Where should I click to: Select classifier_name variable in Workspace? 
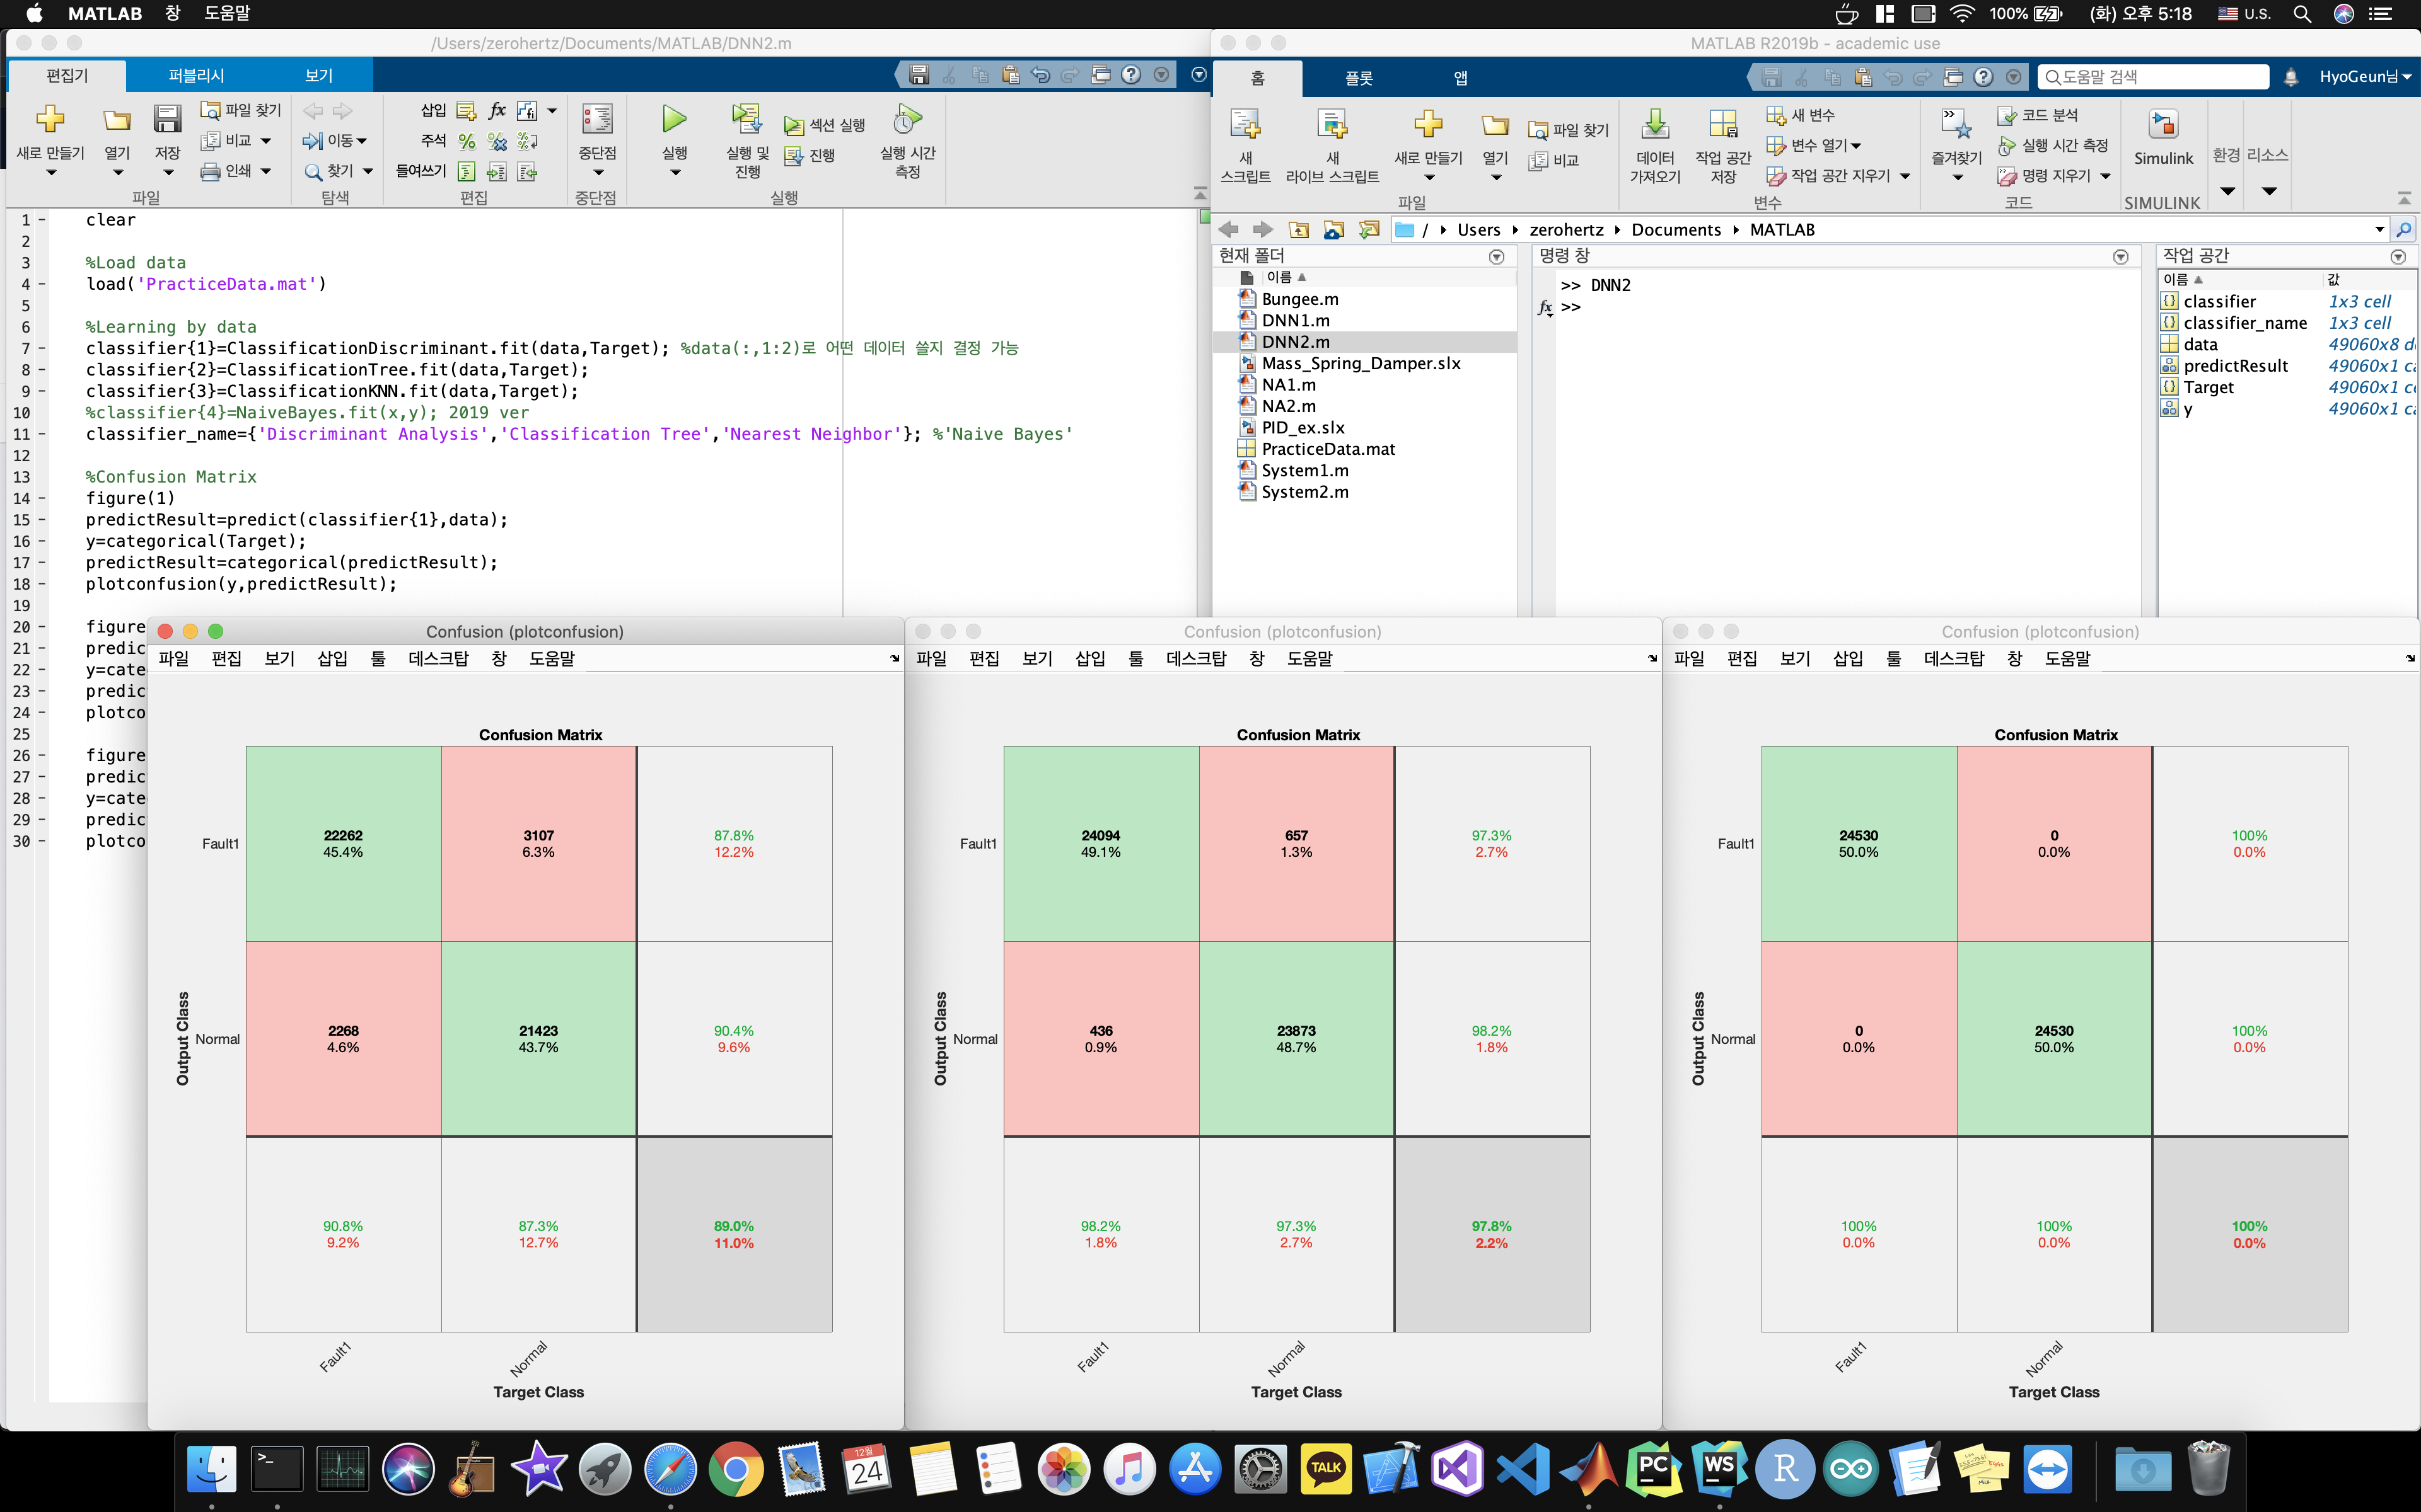pyautogui.click(x=2245, y=323)
